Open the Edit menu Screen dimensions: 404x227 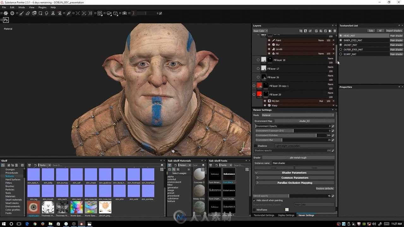[x=12, y=7]
